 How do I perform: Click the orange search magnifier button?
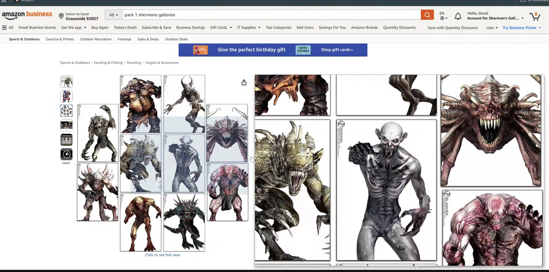point(427,15)
